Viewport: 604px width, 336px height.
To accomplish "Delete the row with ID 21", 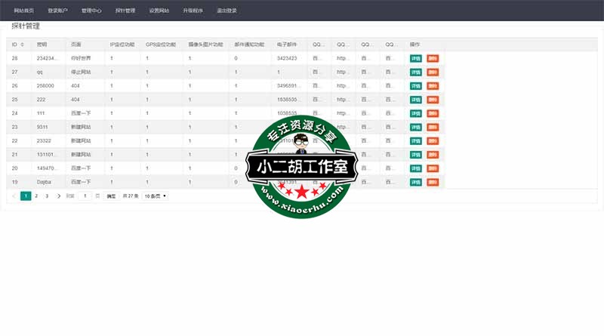I will 432,155.
